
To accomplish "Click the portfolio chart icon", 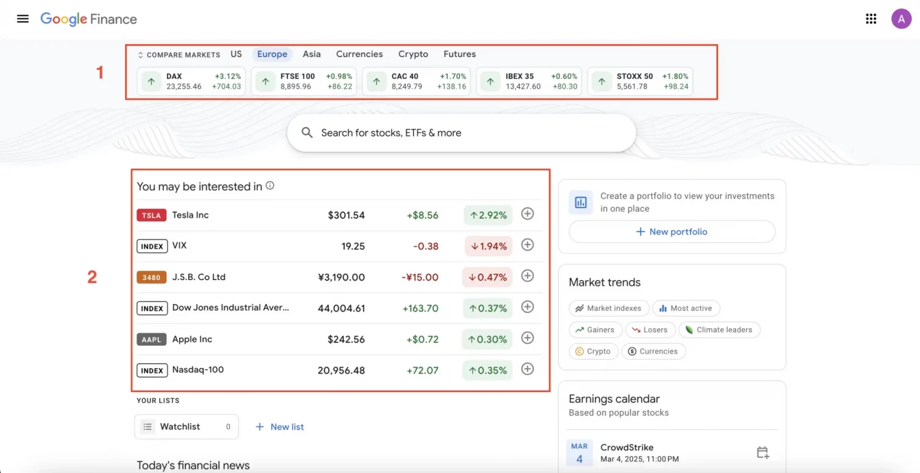I will pyautogui.click(x=580, y=202).
